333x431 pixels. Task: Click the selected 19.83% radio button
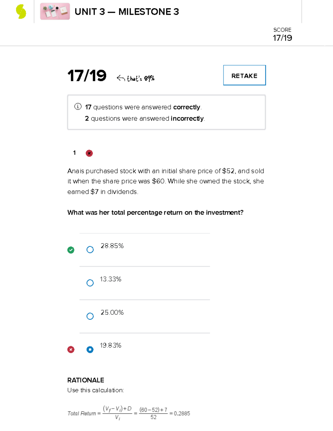pos(90,350)
